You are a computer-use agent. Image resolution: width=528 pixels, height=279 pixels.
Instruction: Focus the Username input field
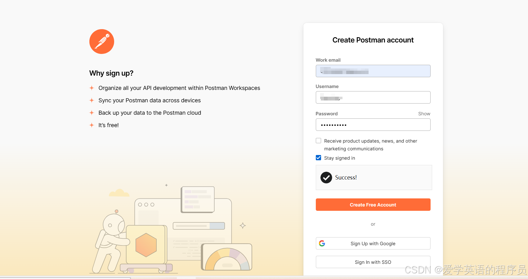pyautogui.click(x=373, y=97)
